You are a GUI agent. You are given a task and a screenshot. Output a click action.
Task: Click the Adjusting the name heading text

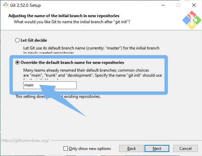[64, 16]
